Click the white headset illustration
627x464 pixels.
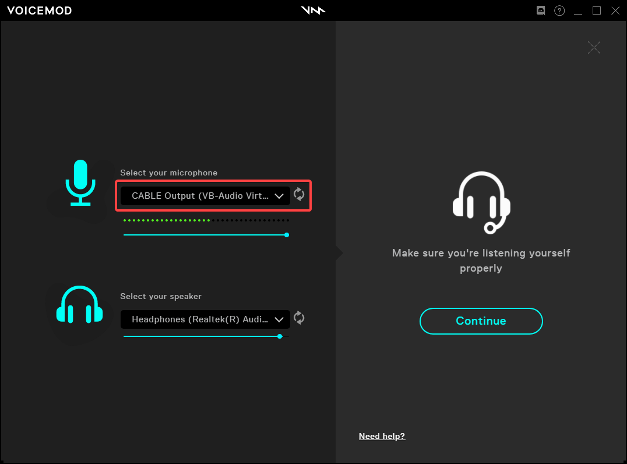[x=481, y=202]
